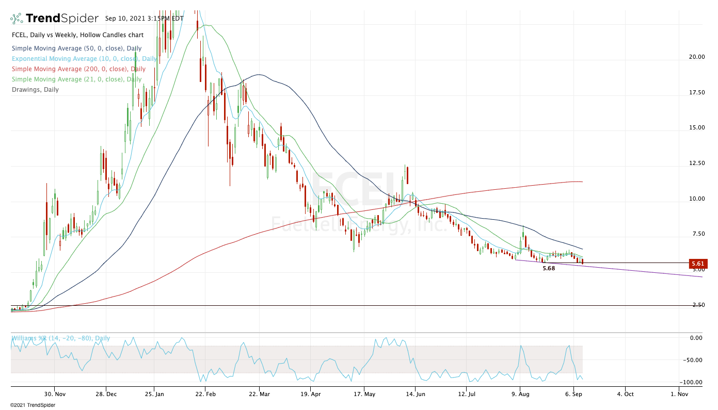
Task: Click the 5.68 price annotation label
Action: point(549,269)
